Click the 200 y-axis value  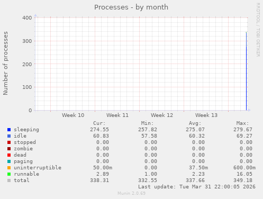(x=27, y=64)
